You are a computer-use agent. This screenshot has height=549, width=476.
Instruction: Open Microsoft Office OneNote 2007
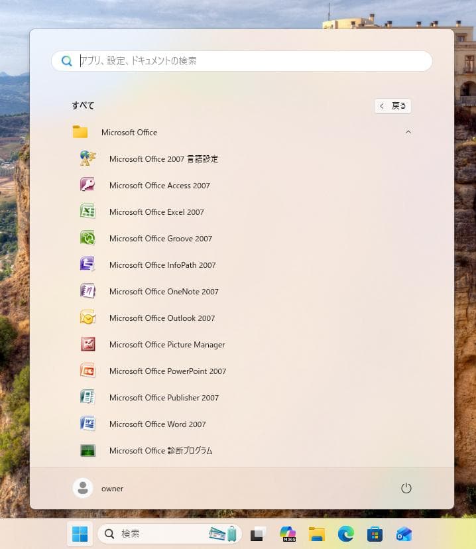click(x=164, y=292)
